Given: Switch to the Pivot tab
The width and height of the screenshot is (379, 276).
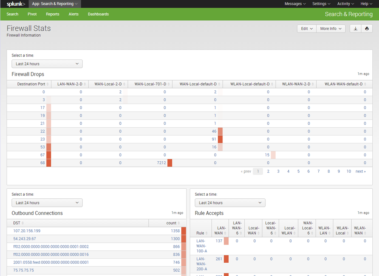Looking at the screenshot, I should click(x=32, y=14).
